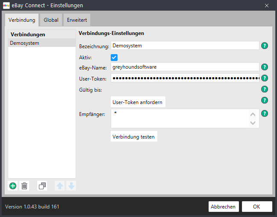Cancel with the Abbrechen button
The height and width of the screenshot is (217, 277).
pos(224,207)
